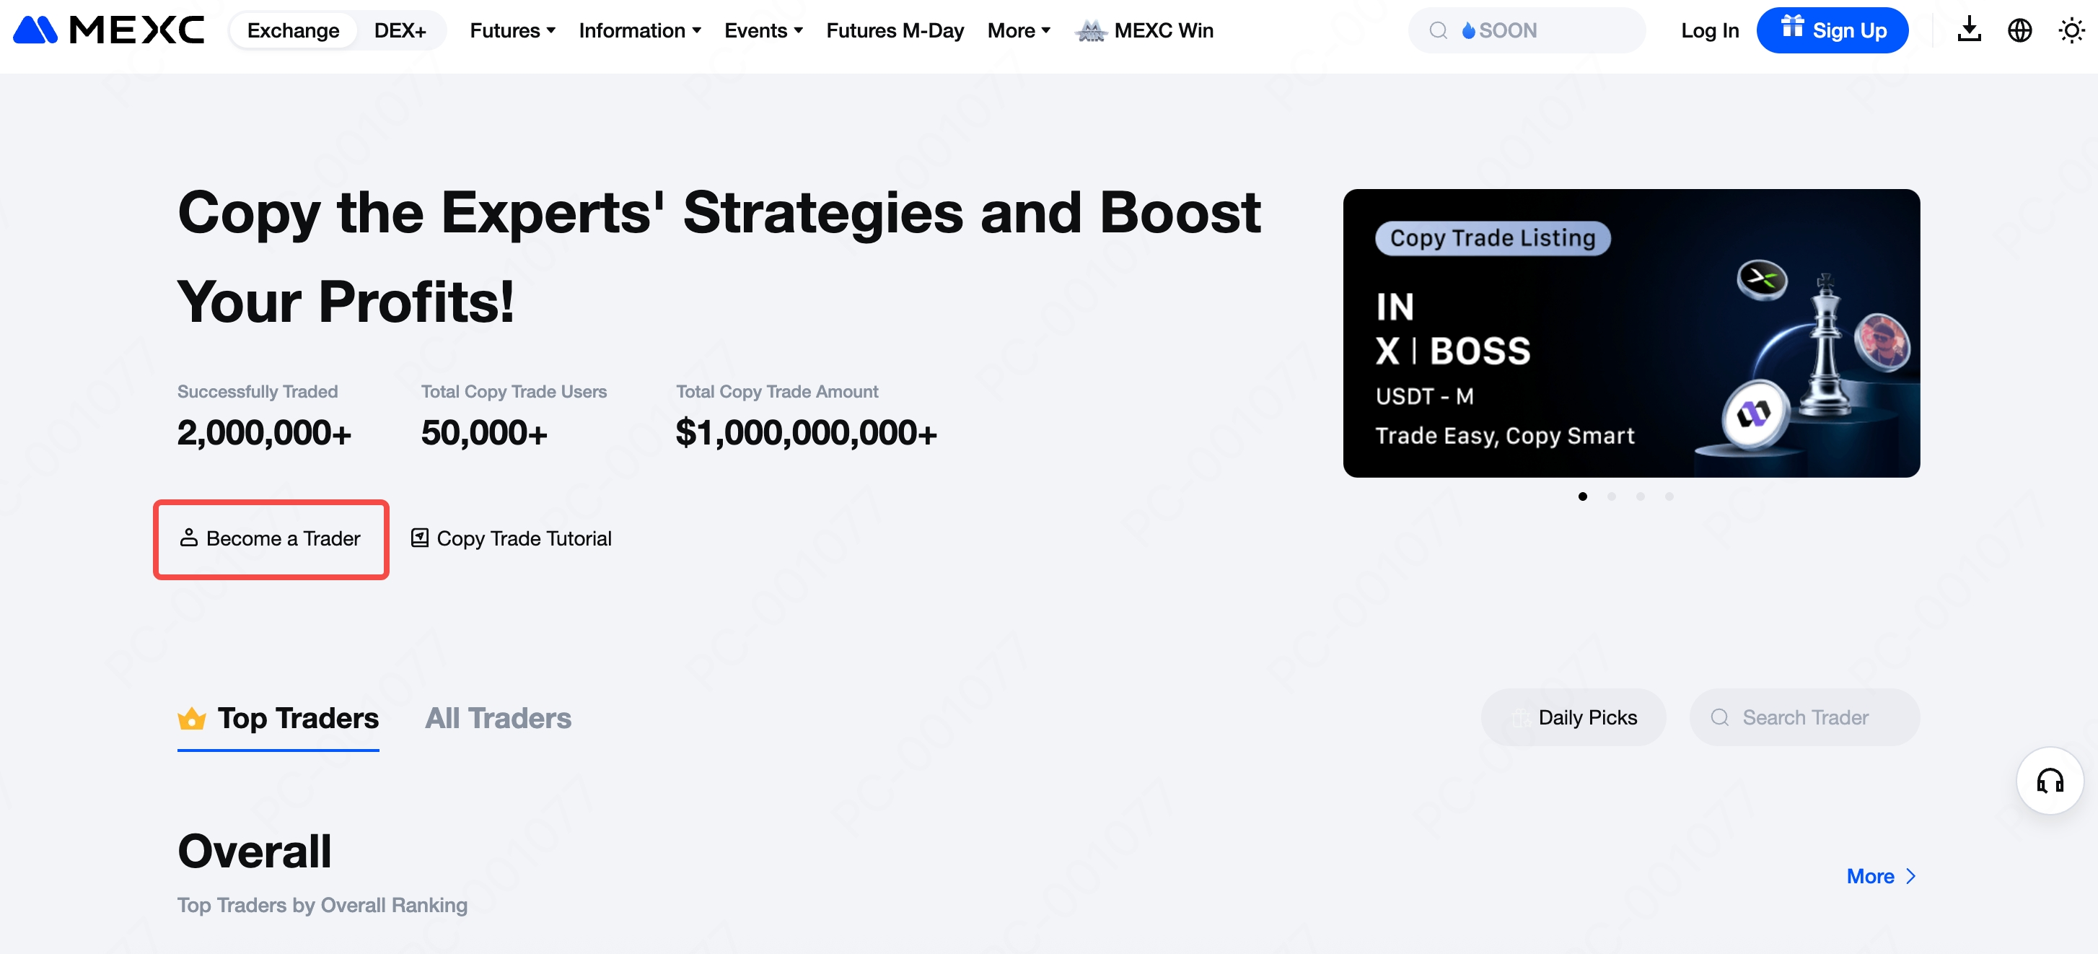This screenshot has height=954, width=2098.
Task: Expand the Futures dropdown menu
Action: (x=512, y=30)
